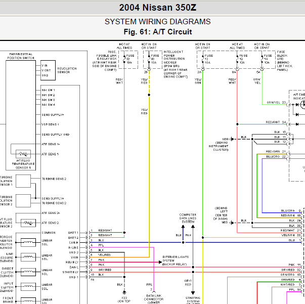Click the START RLY connector label
The image size is (305, 304).
(x=70, y=272)
